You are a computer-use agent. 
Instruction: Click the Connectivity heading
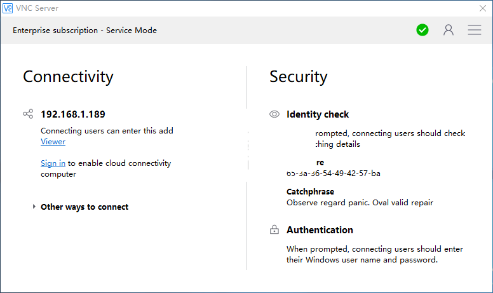(x=68, y=77)
